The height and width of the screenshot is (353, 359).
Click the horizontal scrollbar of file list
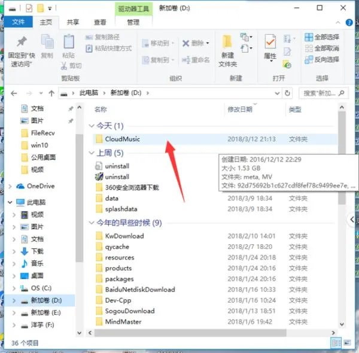click(190, 333)
